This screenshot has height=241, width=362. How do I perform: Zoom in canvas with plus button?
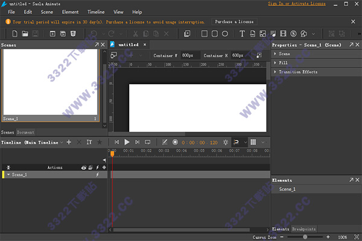pos(328,237)
